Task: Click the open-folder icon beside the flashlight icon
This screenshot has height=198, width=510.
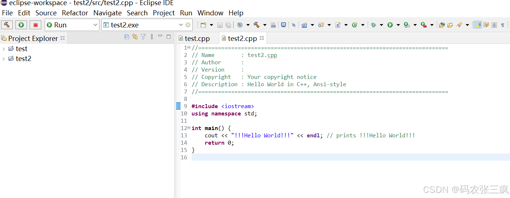Action: (x=450, y=25)
